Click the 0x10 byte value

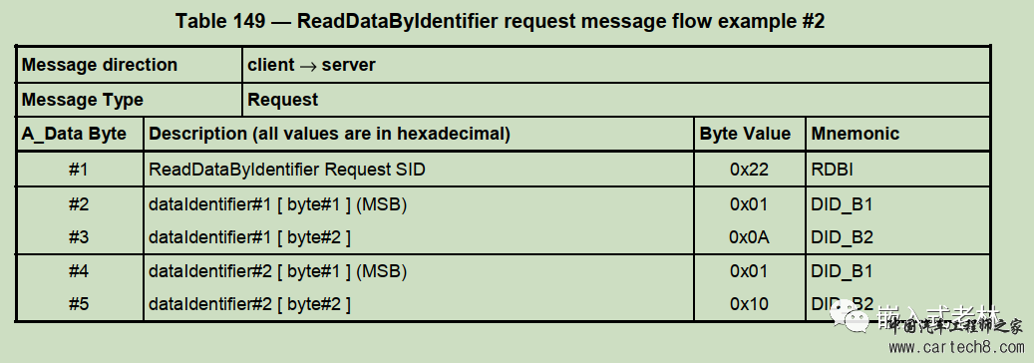(749, 304)
